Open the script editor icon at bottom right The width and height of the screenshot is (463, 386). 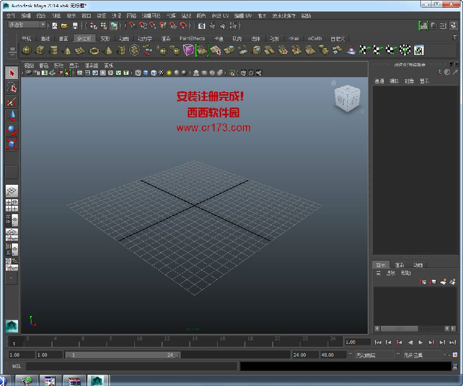coord(455,366)
